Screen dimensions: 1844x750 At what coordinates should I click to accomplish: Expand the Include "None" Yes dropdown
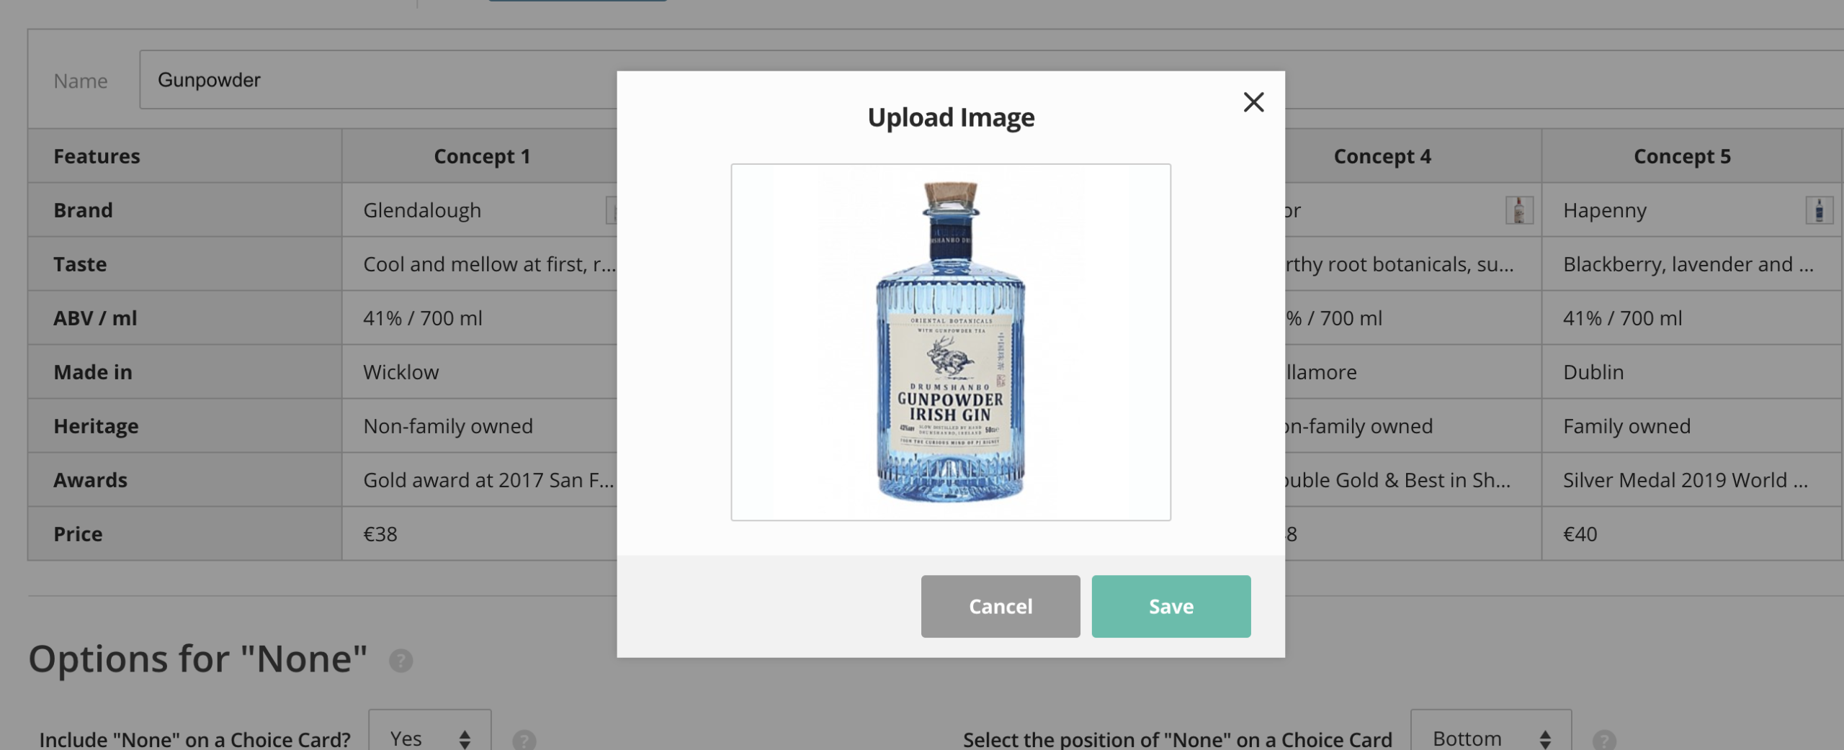pyautogui.click(x=429, y=738)
